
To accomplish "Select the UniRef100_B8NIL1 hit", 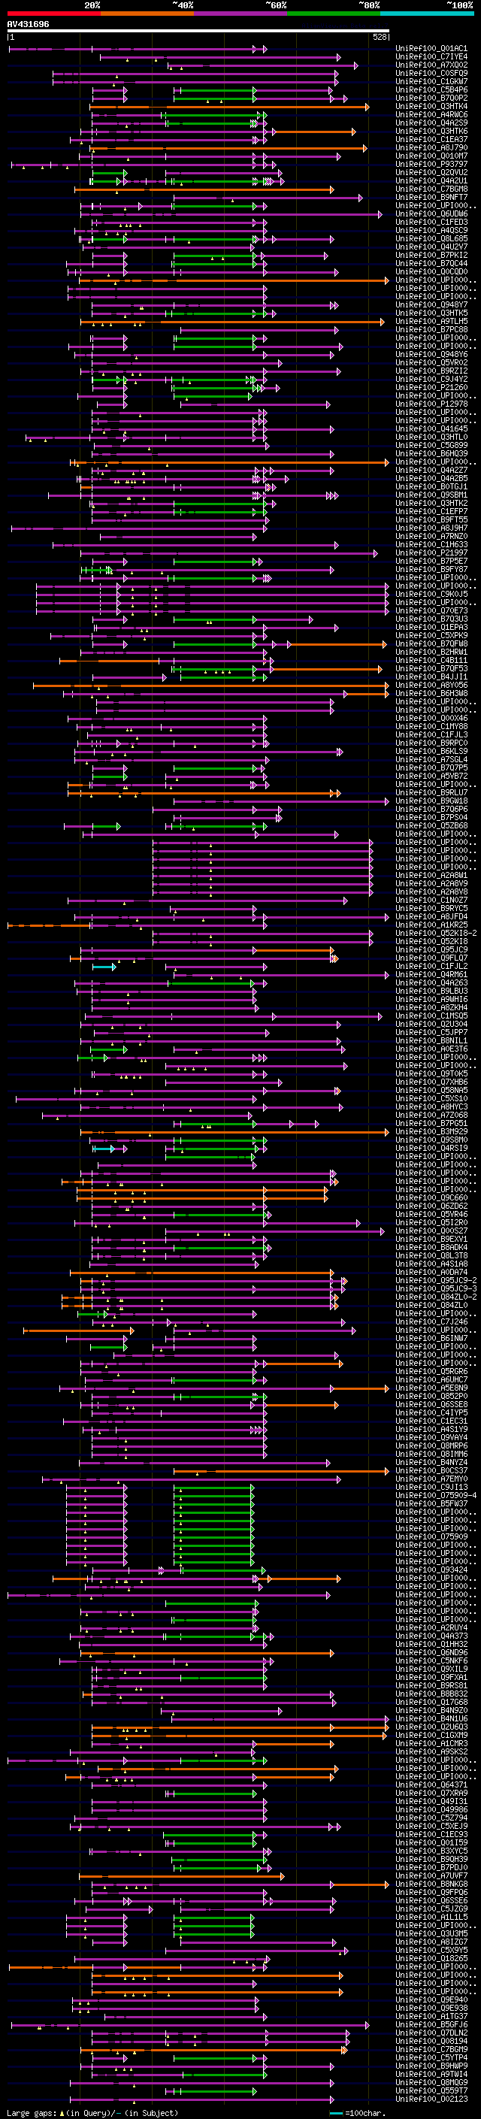I will point(431,1041).
